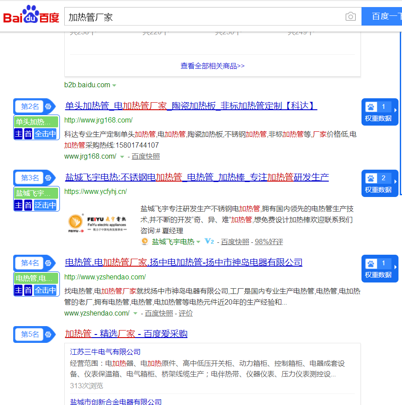Expand the arrow on 盐城飞宇 权重数据 box
This screenshot has height=405, width=402.
pos(395,182)
